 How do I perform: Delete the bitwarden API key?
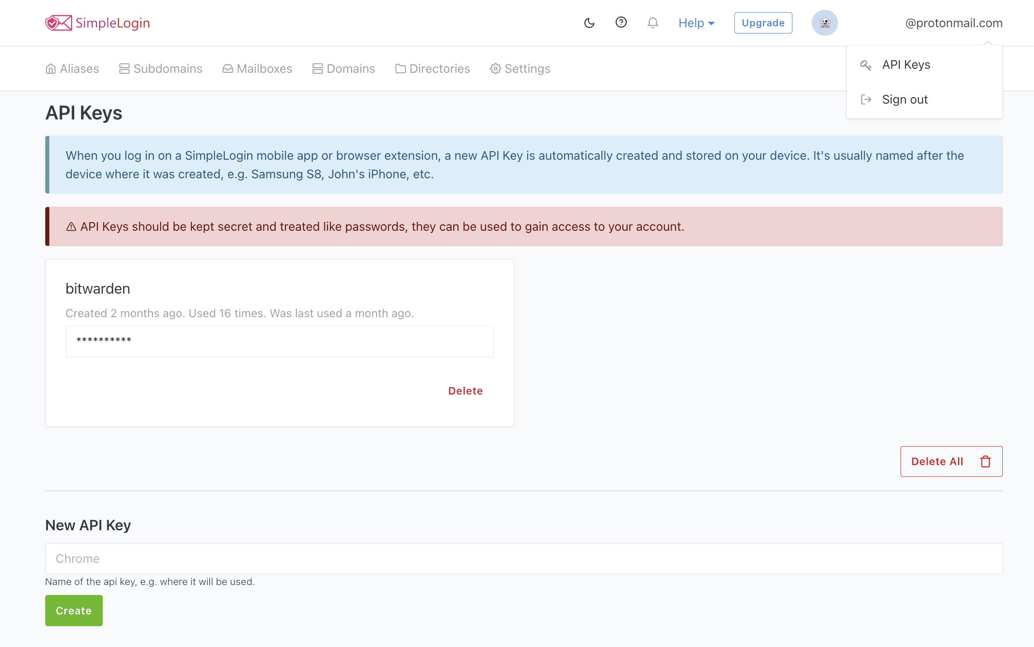[x=465, y=390]
